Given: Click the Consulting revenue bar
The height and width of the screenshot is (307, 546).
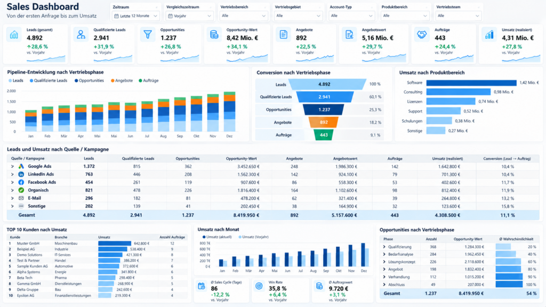Looking at the screenshot, I should coord(459,92).
